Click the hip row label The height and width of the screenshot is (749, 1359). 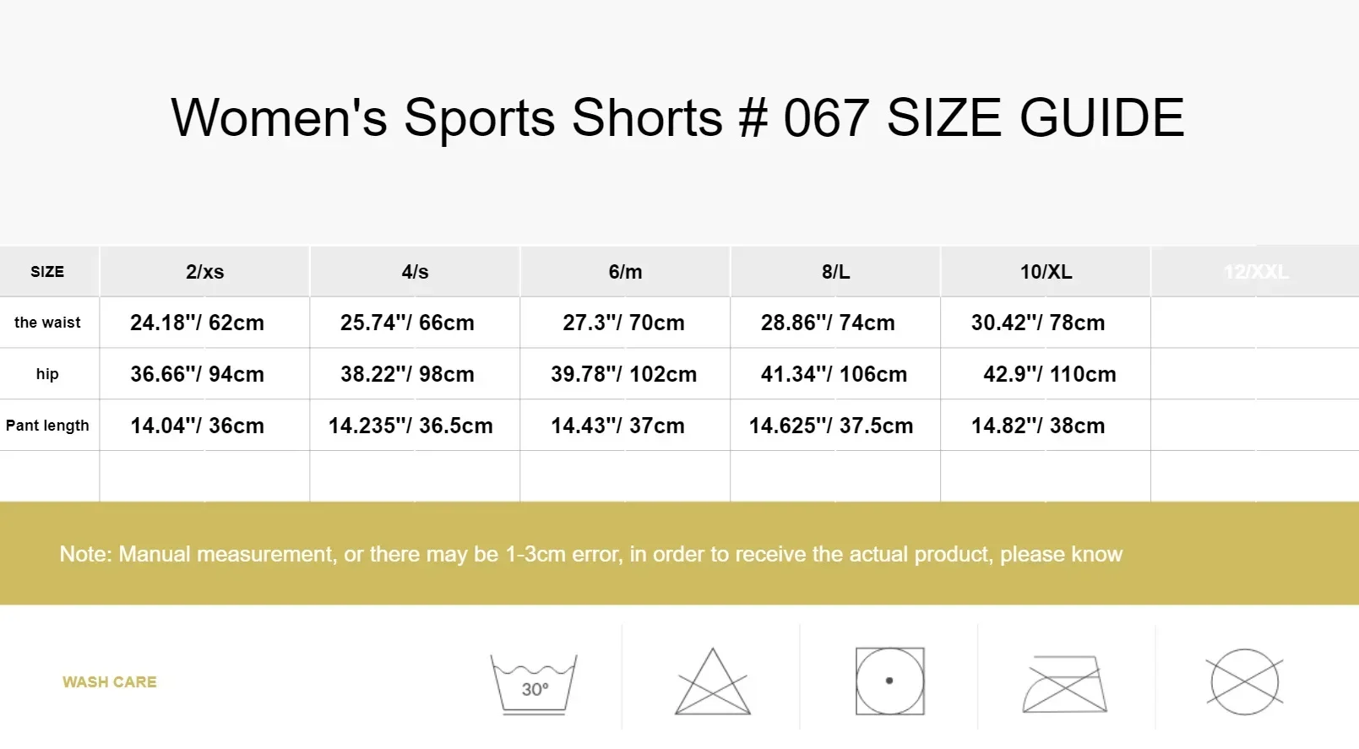[x=47, y=374]
